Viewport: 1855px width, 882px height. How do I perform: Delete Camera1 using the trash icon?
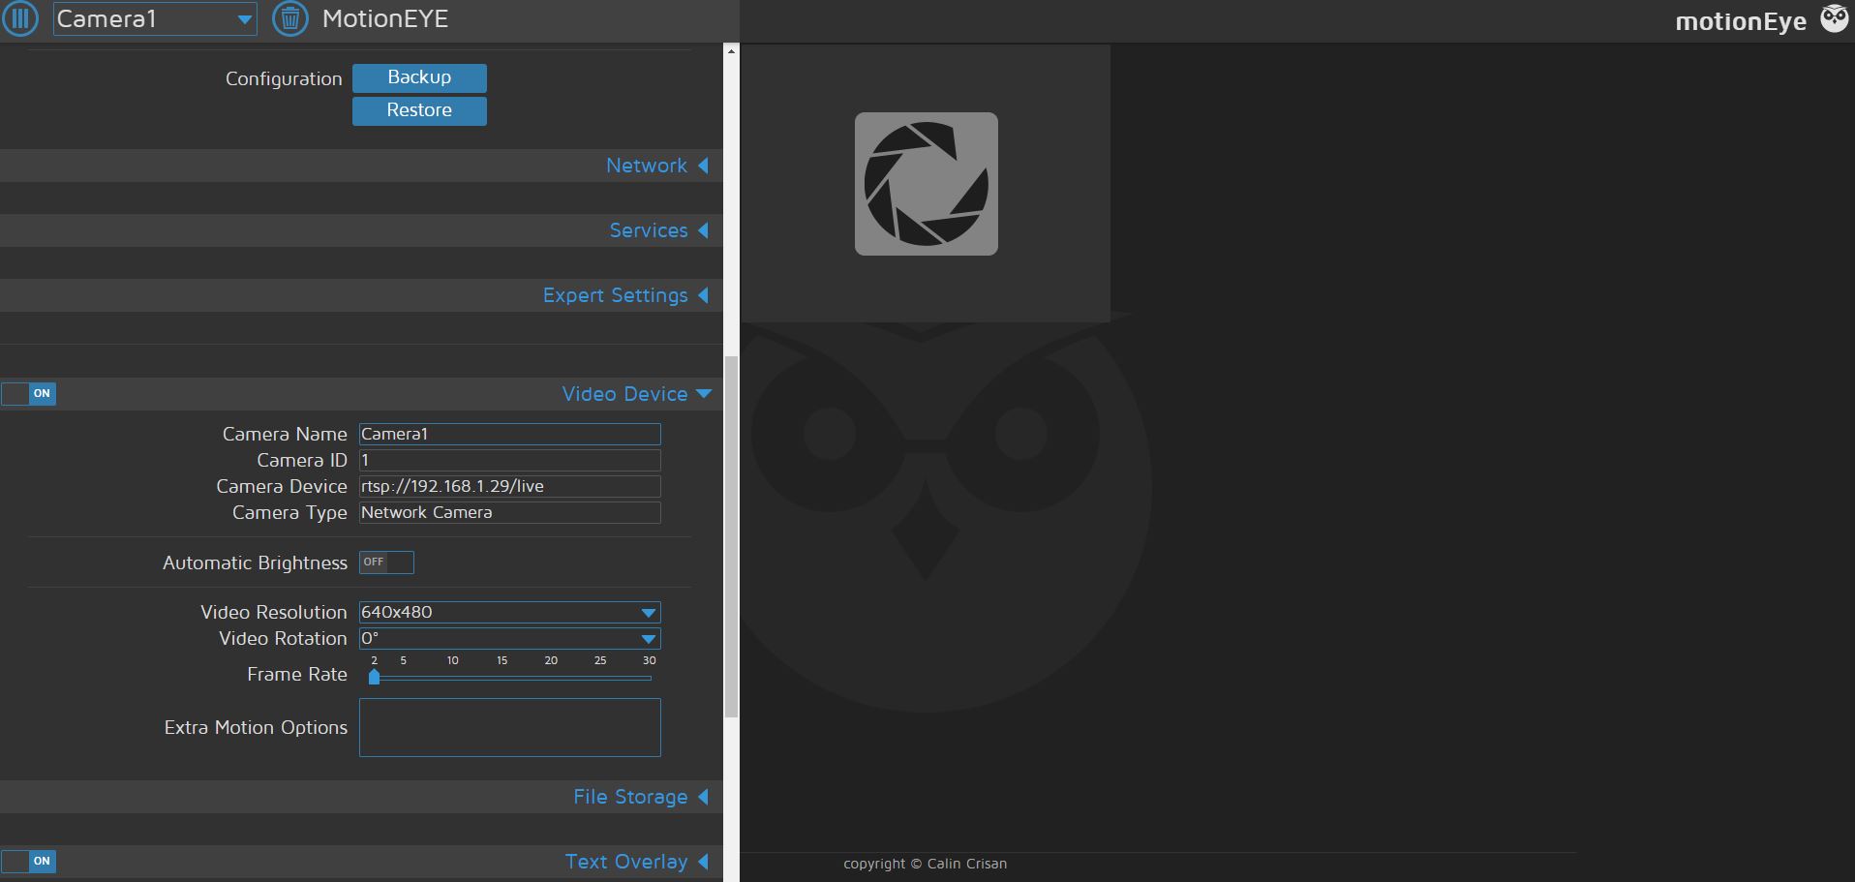point(289,18)
